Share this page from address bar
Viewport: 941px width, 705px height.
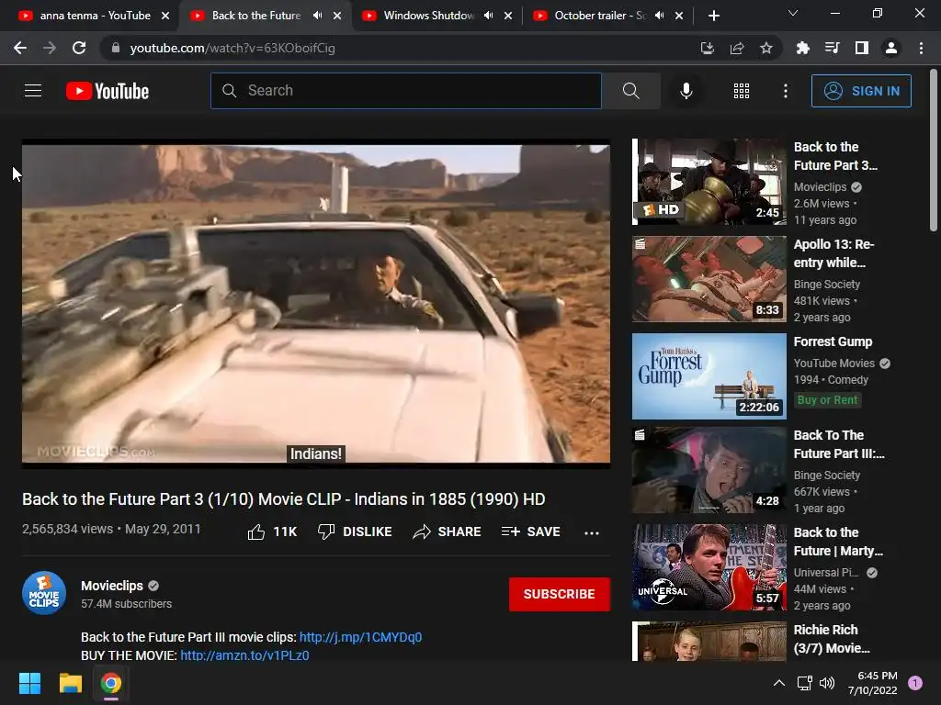737,48
